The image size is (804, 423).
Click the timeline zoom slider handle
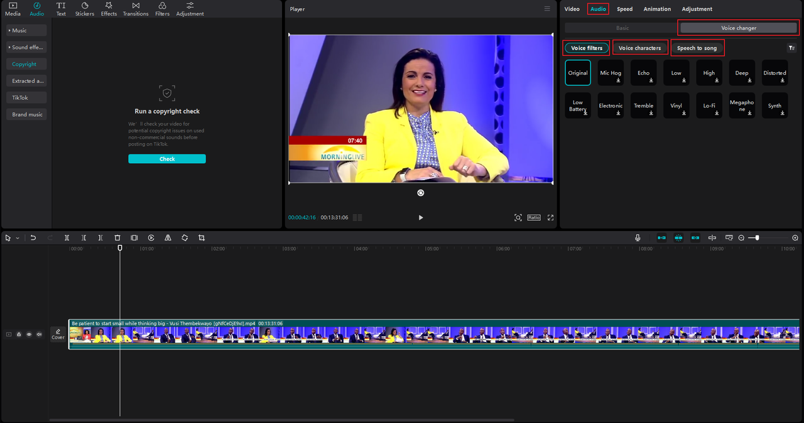[757, 238]
